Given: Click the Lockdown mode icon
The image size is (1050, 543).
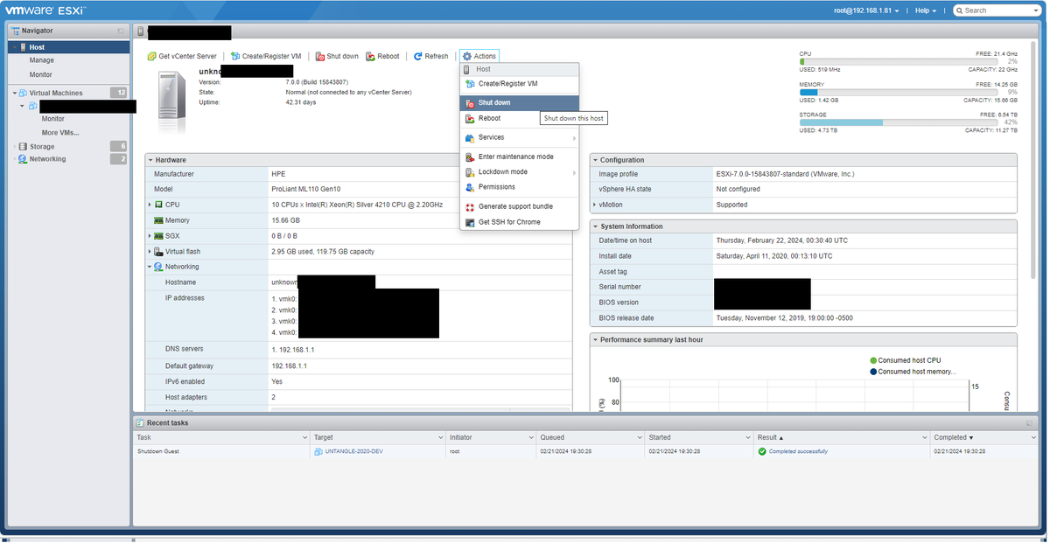Looking at the screenshot, I should [x=470, y=172].
